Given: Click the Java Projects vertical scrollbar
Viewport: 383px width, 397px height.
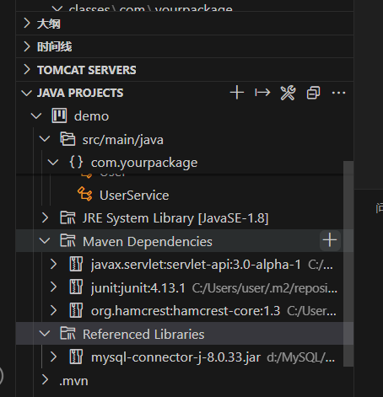Looking at the screenshot, I should pos(348,264).
